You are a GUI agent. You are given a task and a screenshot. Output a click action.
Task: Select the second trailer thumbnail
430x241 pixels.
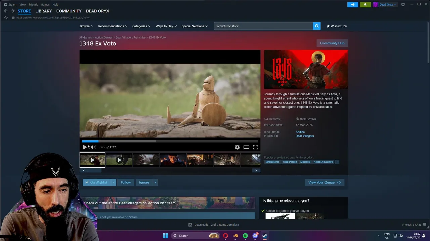coord(119,160)
